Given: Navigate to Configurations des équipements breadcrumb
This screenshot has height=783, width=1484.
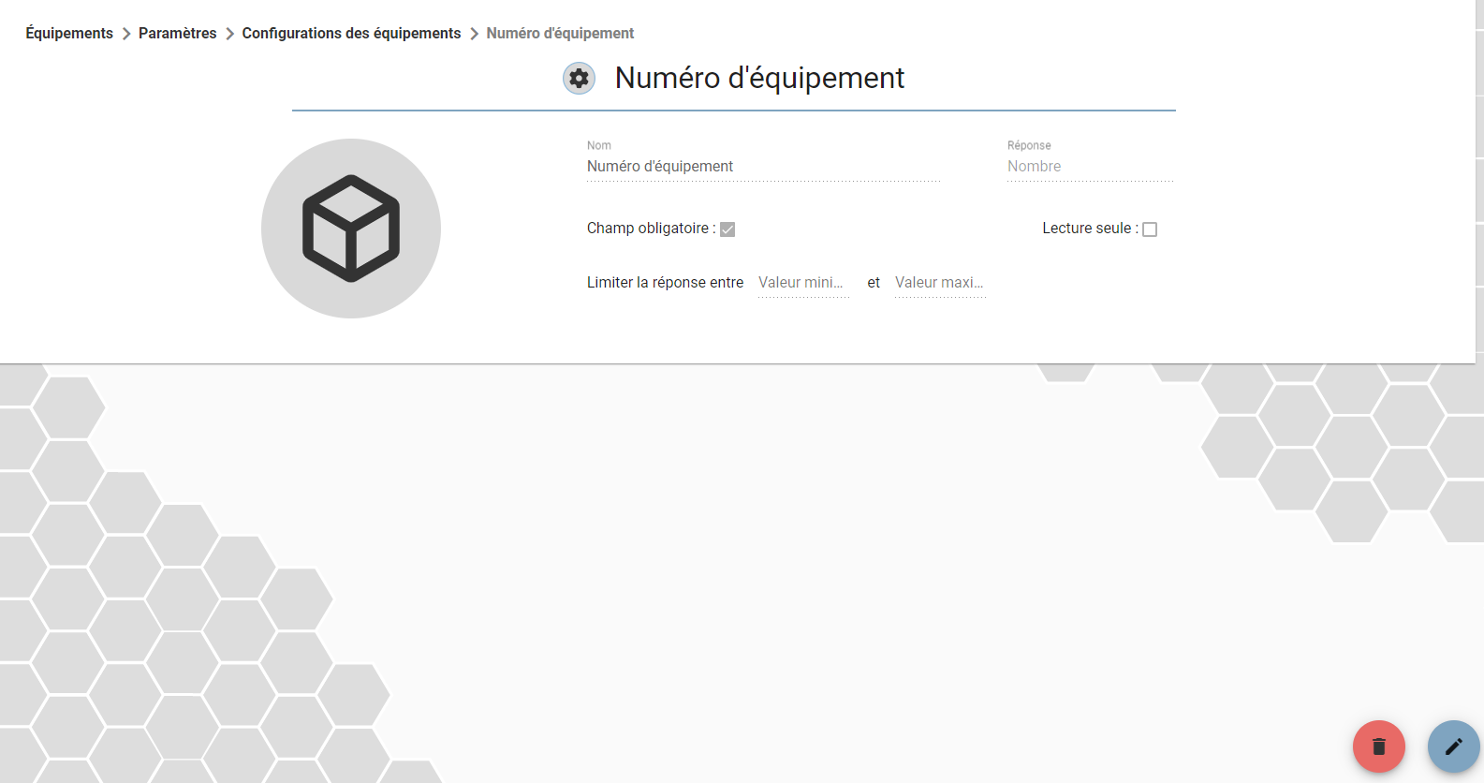Looking at the screenshot, I should tap(351, 34).
